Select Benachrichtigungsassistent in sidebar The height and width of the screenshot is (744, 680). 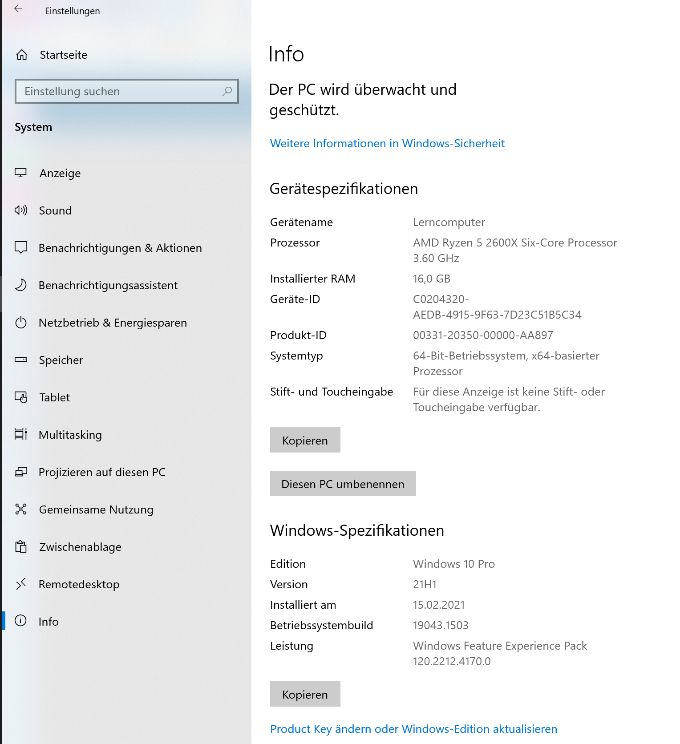coord(127,285)
